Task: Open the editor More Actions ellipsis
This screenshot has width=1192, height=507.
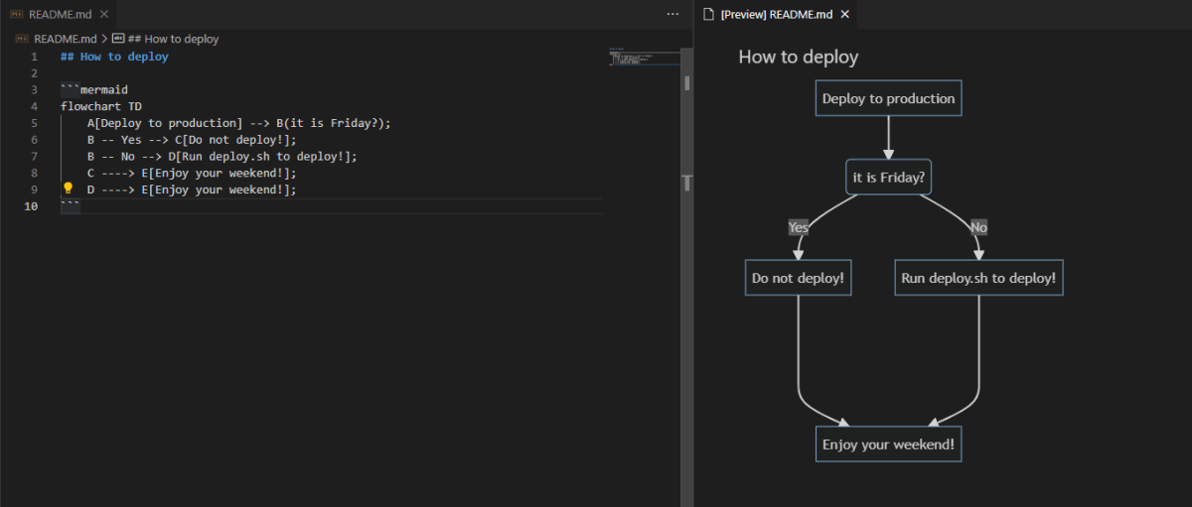Action: (x=672, y=14)
